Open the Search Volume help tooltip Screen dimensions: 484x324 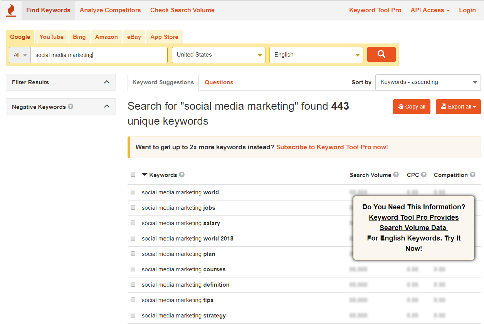point(397,174)
